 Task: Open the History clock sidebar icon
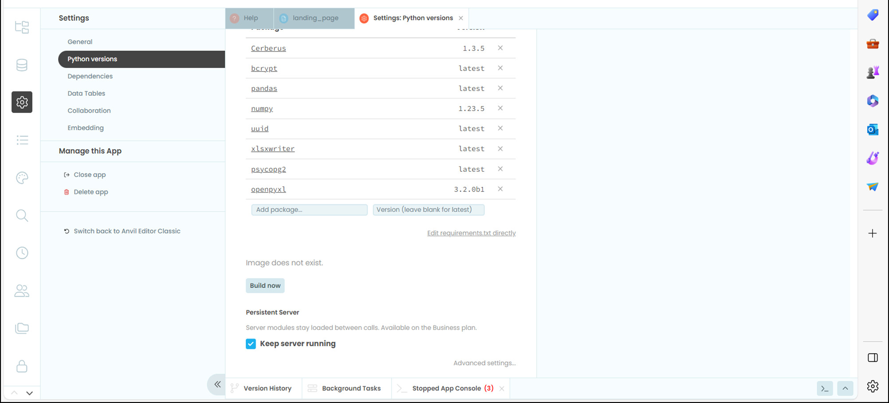click(22, 253)
